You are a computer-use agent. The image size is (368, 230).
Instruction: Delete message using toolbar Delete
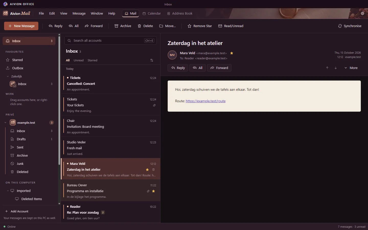[x=145, y=26]
